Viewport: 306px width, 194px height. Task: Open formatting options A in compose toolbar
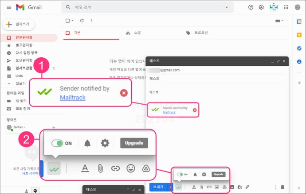[x=194, y=187]
